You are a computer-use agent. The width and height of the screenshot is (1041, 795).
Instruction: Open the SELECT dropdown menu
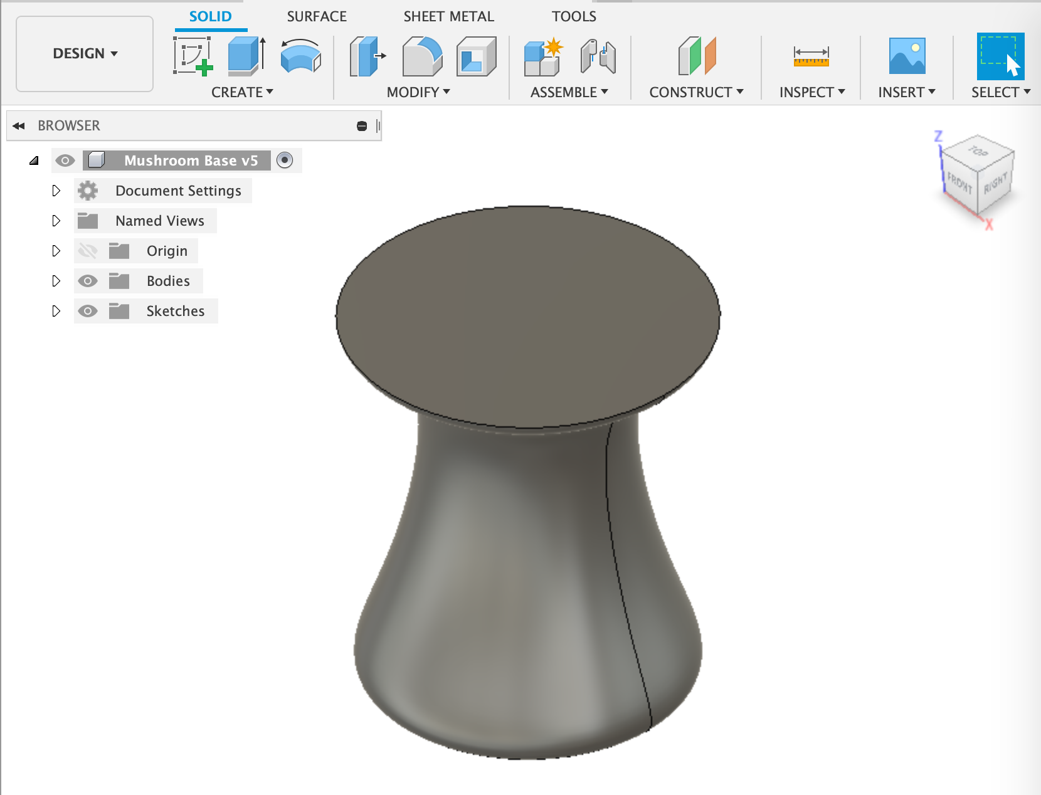pos(1000,92)
